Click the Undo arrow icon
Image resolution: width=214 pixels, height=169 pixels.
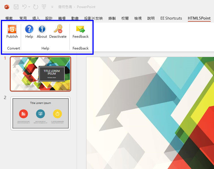(24, 7)
